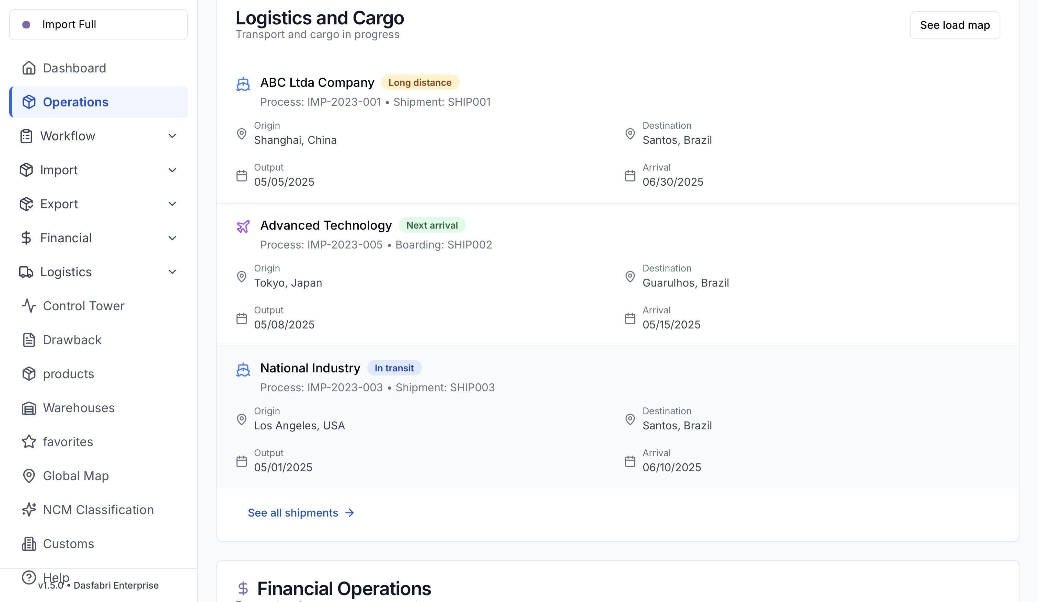Click the Control Tower activity icon
This screenshot has width=1038, height=602.
tap(29, 306)
